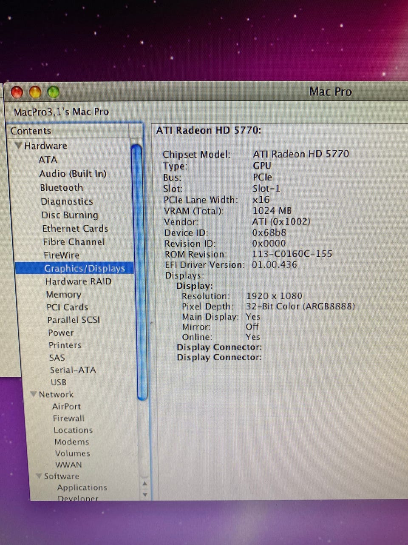The width and height of the screenshot is (408, 545).
Task: Click the Vendor value ATI (0x1002)
Action: (x=281, y=221)
